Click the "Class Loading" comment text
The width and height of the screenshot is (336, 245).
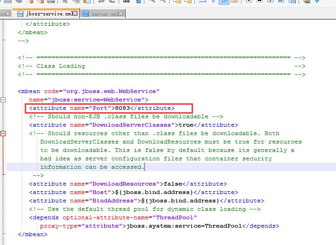[x=61, y=66]
